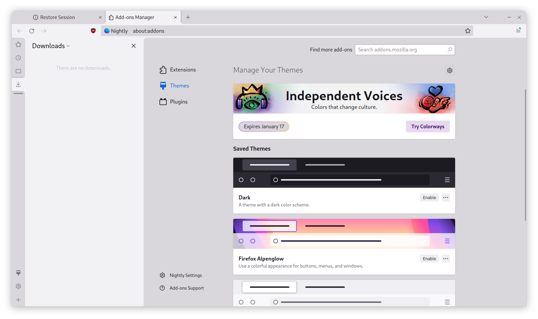This screenshot has width=538, height=319.
Task: Click the Firefox Alpenglow preview image
Action: coord(344,234)
